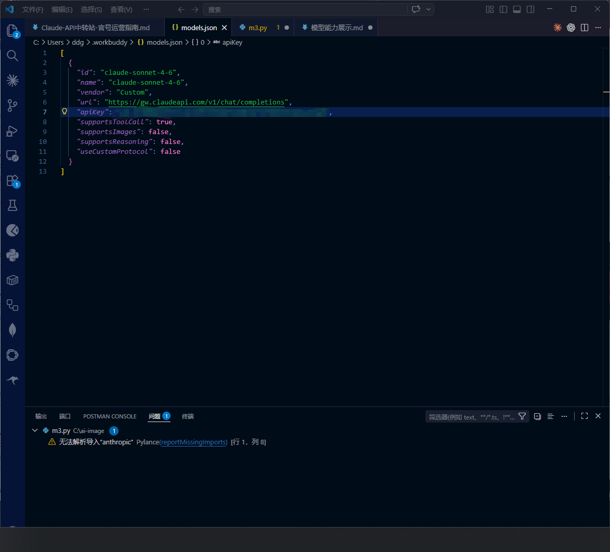Split the editor to the right
Viewport: 610px width, 552px height.
click(585, 28)
